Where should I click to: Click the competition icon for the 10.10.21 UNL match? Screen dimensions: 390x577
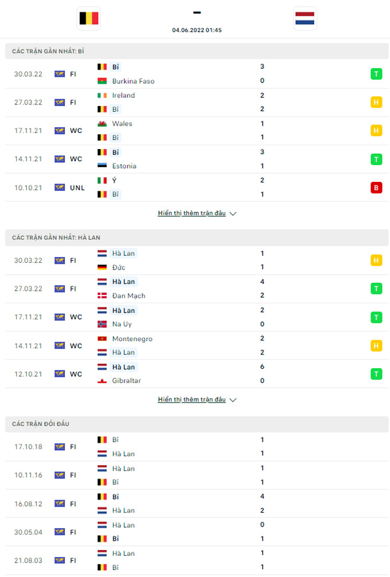tap(60, 188)
